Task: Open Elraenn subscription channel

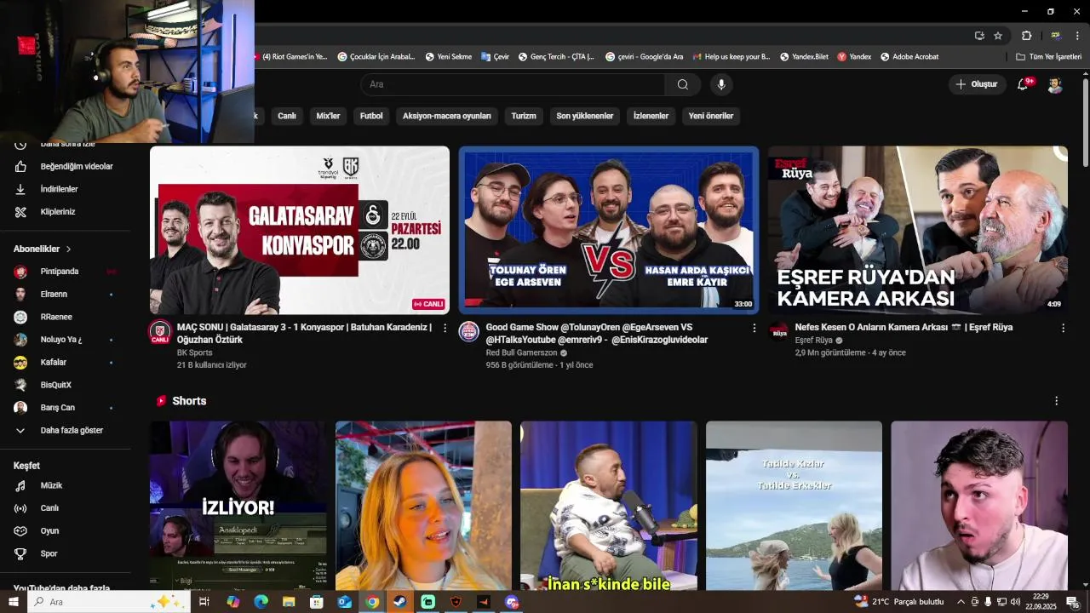Action: [66, 295]
